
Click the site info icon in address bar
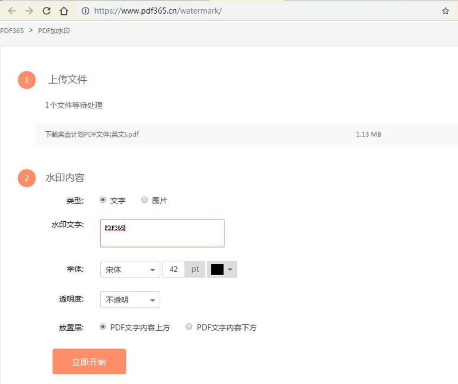coord(84,10)
